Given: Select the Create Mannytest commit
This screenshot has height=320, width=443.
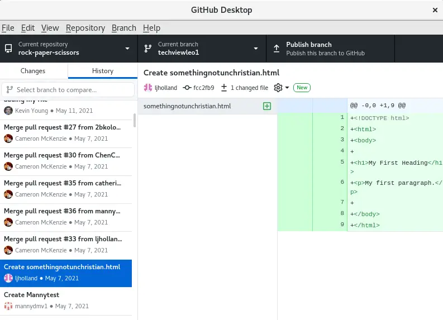Looking at the screenshot, I should (66, 302).
